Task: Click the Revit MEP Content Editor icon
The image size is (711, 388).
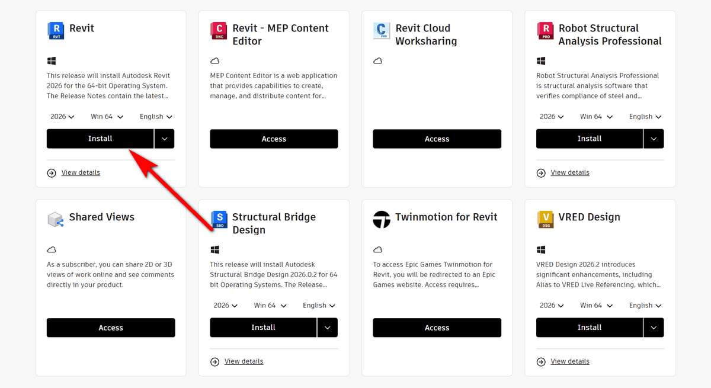Action: point(219,30)
